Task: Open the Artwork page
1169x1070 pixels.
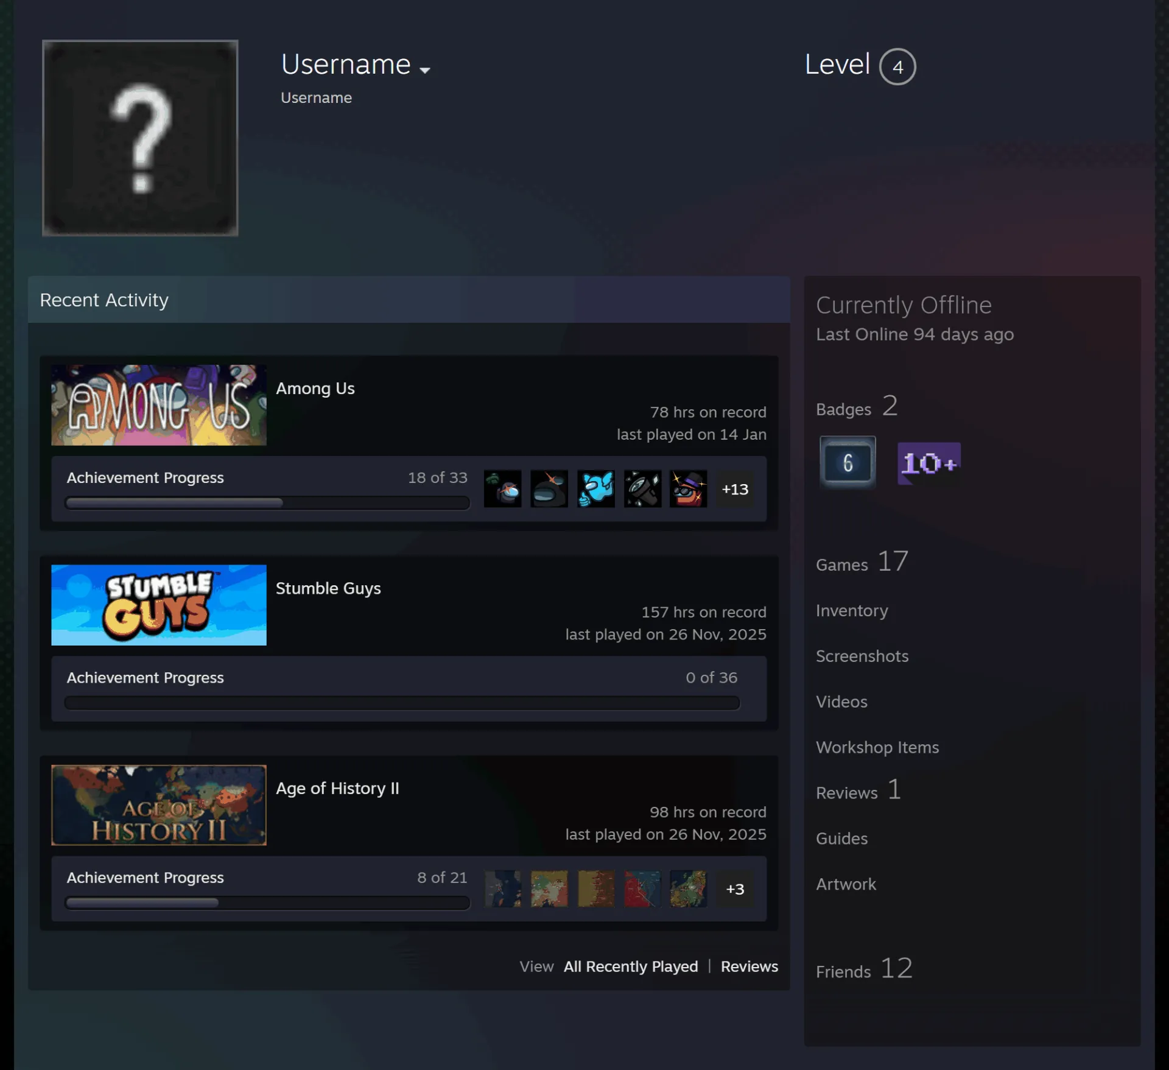Action: click(846, 884)
